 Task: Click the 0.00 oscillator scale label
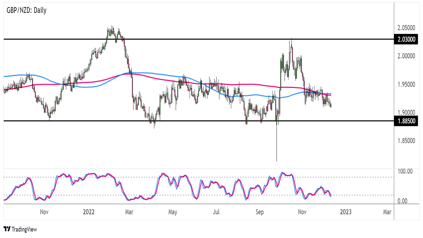click(x=403, y=201)
